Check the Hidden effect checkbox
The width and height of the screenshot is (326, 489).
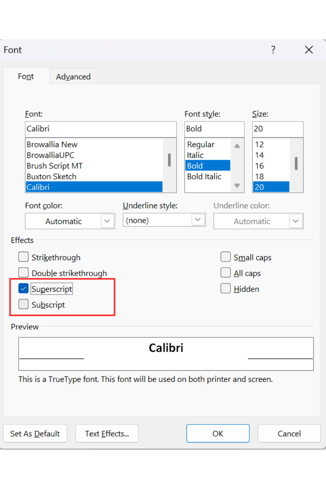tap(226, 289)
